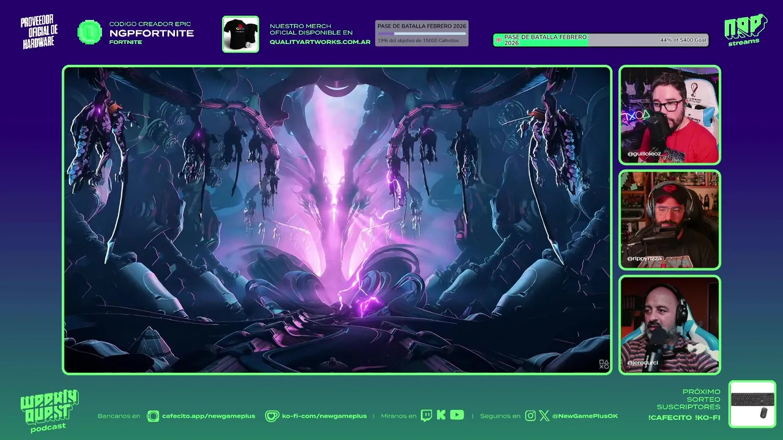Click the @rippyrizza webcam feed

point(670,220)
